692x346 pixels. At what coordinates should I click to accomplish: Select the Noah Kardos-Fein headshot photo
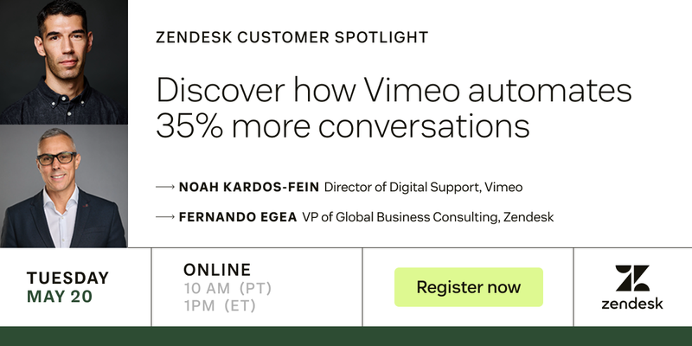coord(64,61)
